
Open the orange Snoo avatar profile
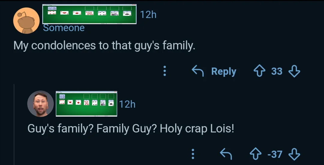(x=26, y=21)
